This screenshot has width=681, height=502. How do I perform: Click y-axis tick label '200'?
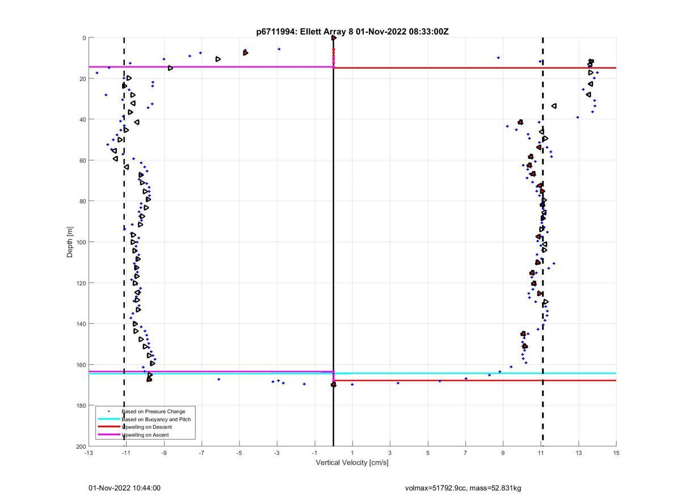pos(81,446)
